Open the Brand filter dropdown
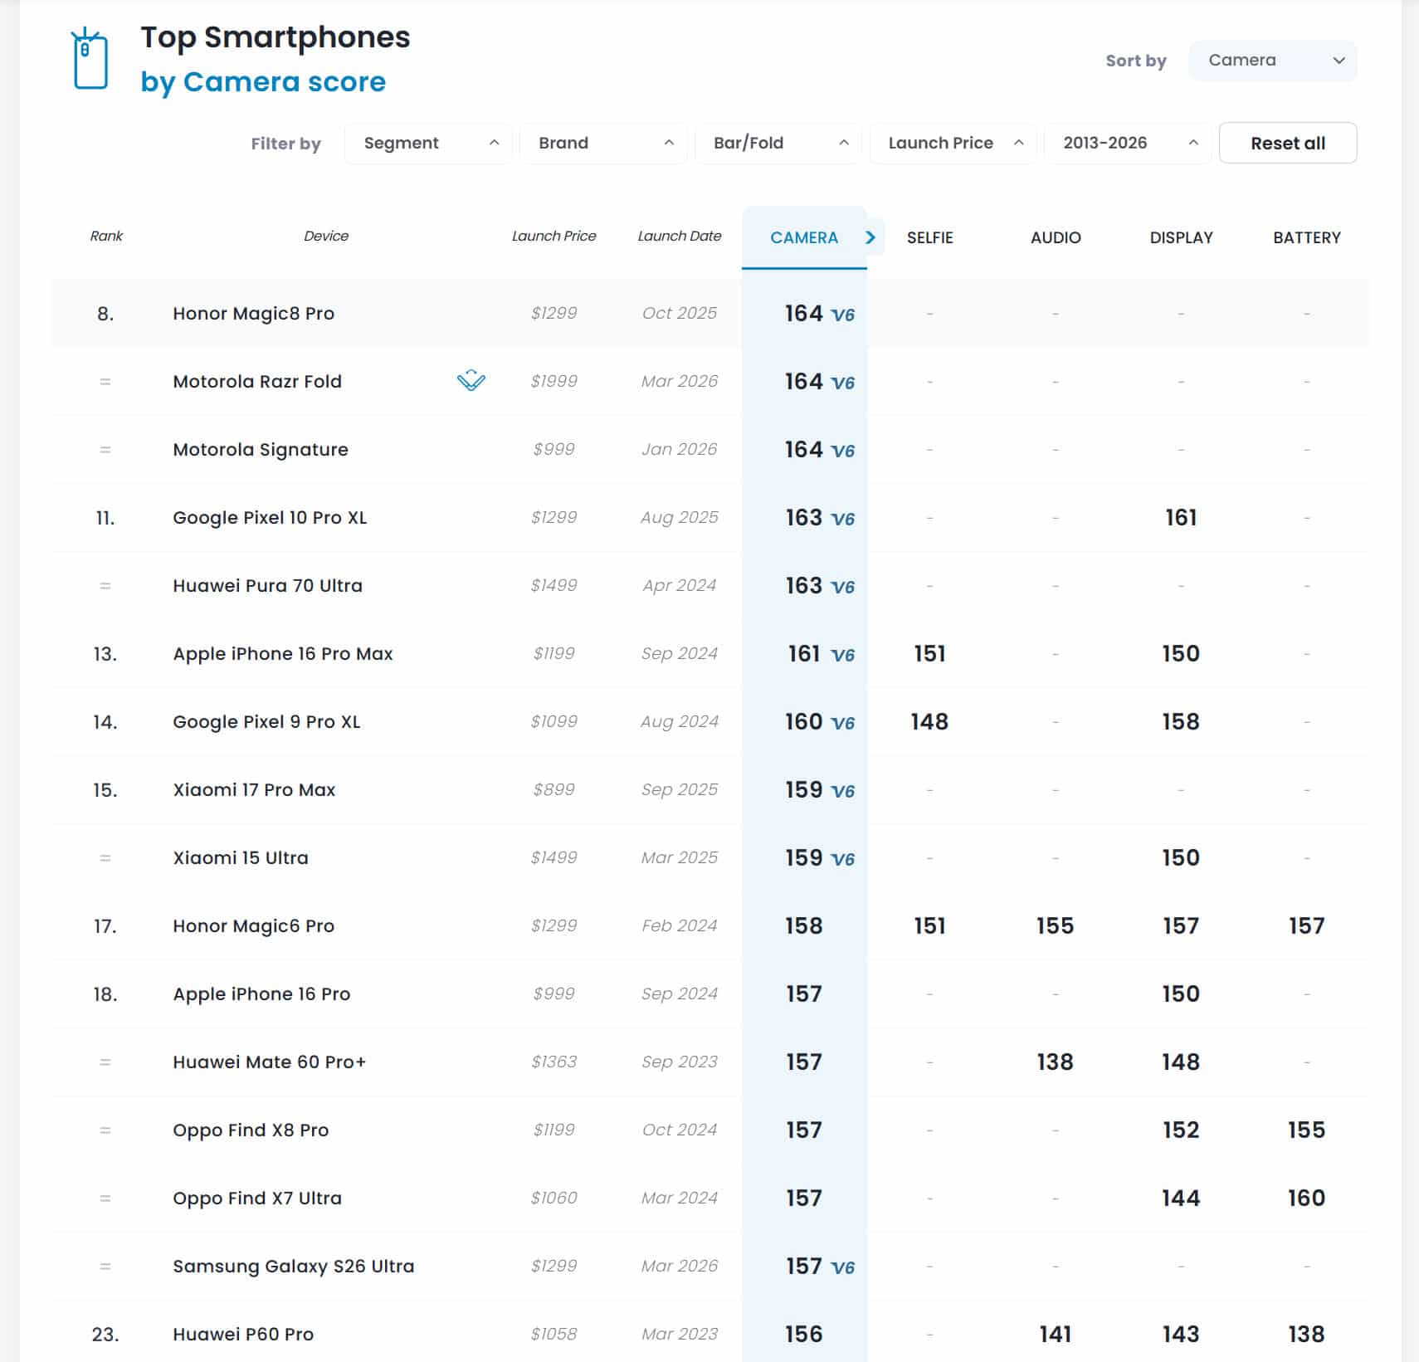Viewport: 1419px width, 1362px height. (x=603, y=143)
